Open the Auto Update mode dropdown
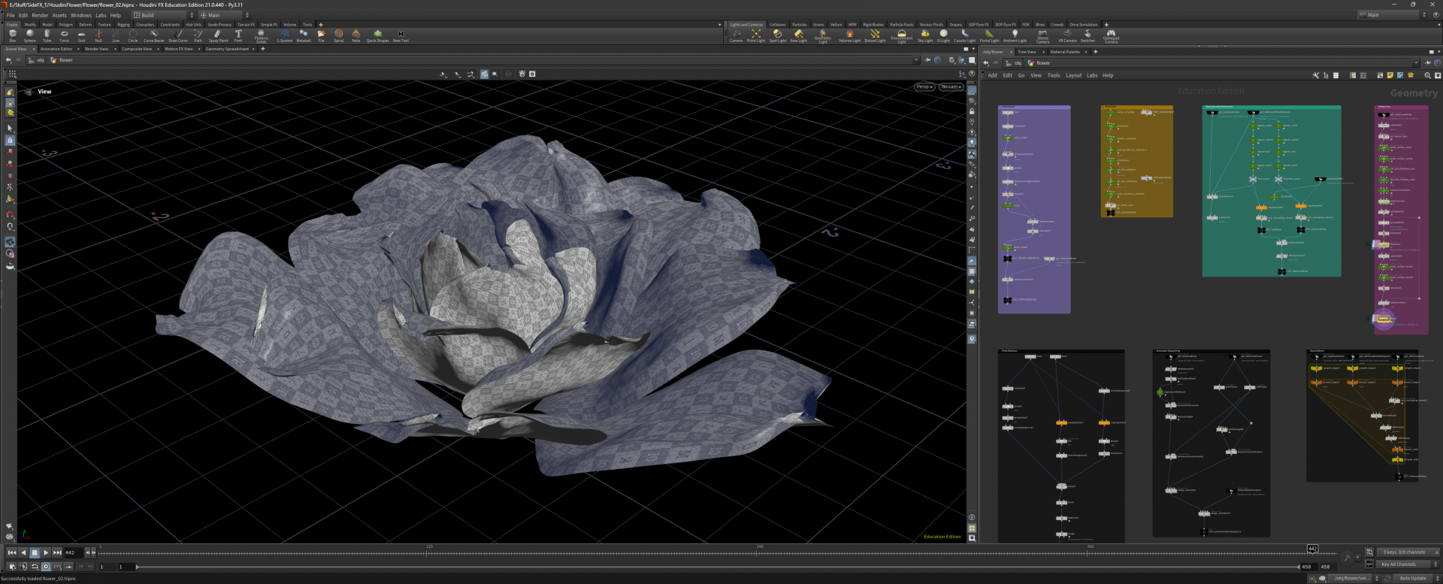Screen dimensions: 1443x584 tap(1414, 578)
